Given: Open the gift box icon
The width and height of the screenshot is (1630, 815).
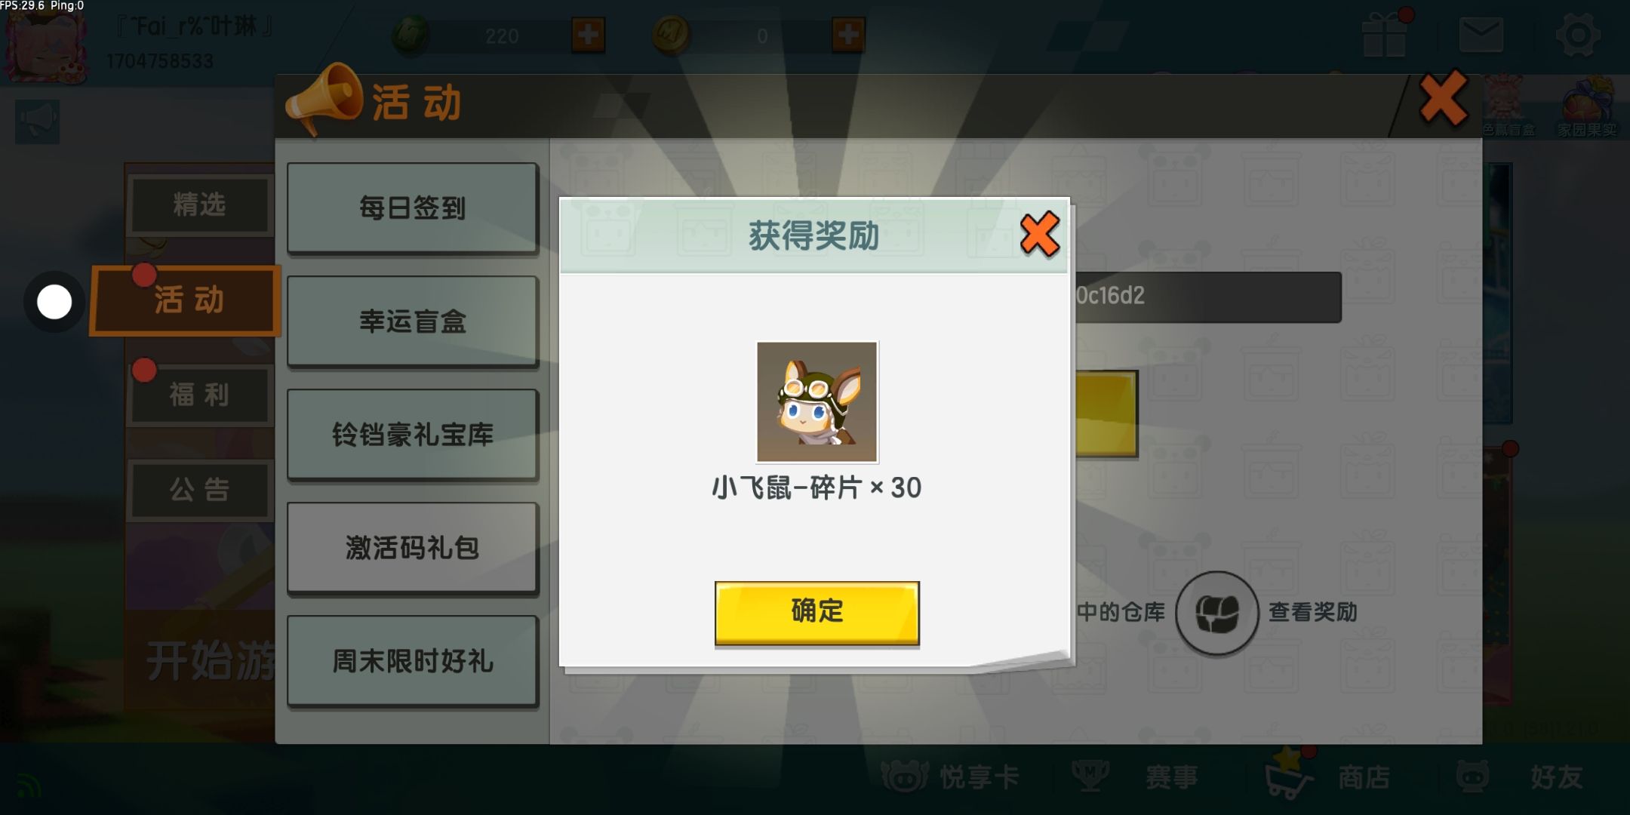Looking at the screenshot, I should (1385, 35).
